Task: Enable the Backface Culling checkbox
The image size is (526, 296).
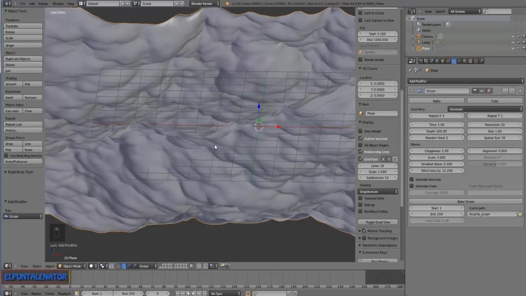Action: click(360, 211)
